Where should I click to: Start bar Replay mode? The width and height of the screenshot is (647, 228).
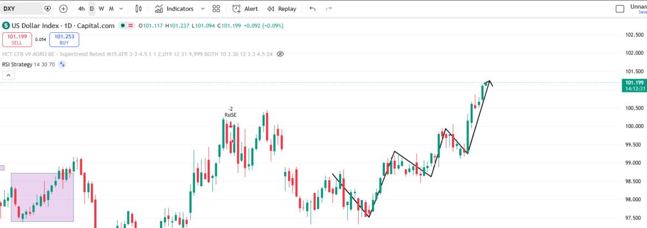281,9
